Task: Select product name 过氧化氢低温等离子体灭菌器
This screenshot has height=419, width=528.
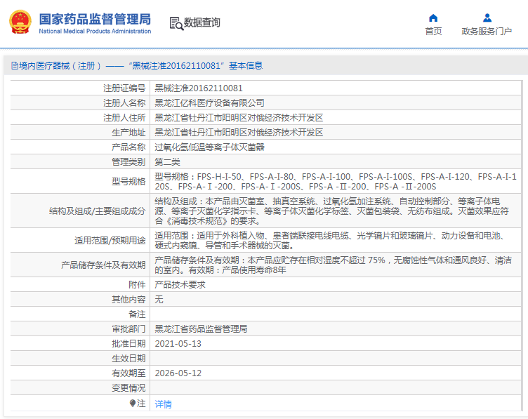Action: [209, 147]
